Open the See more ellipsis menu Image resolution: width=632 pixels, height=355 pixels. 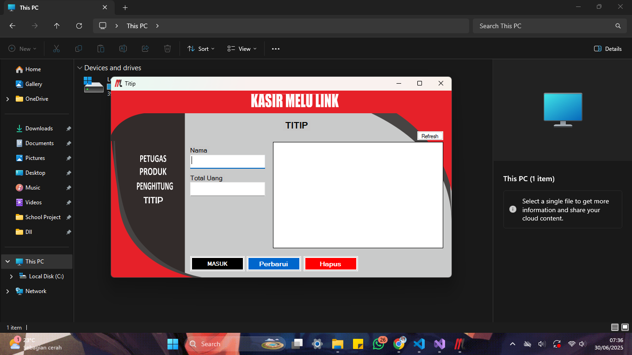[x=276, y=49]
